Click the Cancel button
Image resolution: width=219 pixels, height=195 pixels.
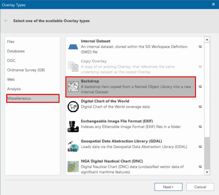click(x=200, y=187)
